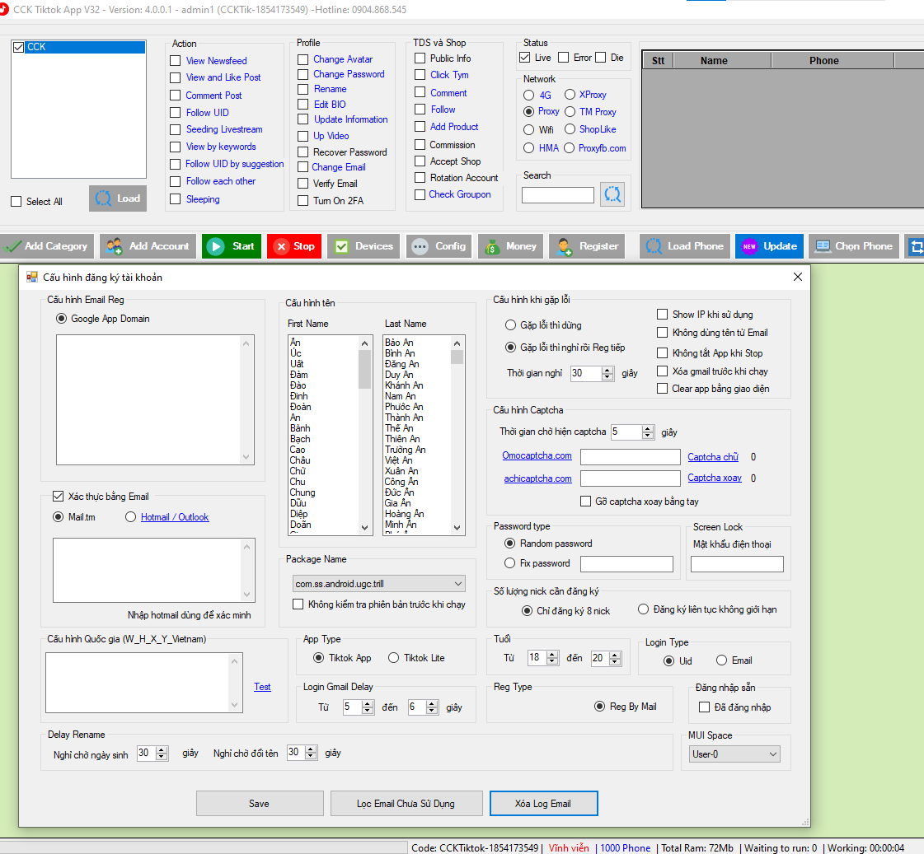
Task: Click the Save button
Action: (x=260, y=804)
